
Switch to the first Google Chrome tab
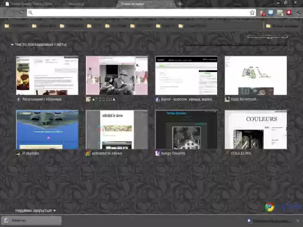pyautogui.click(x=29, y=4)
